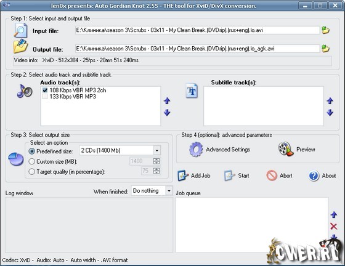This screenshot has width=345, height=266.
Task: Click the output file folder icon
Action: point(20,46)
